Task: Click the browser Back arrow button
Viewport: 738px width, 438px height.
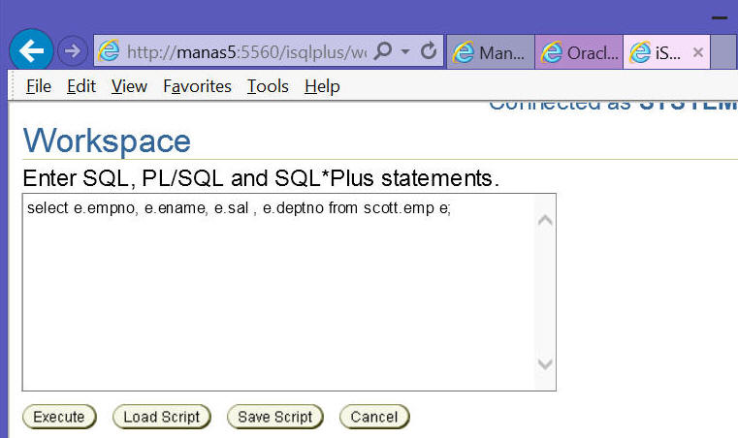Action: click(x=31, y=50)
